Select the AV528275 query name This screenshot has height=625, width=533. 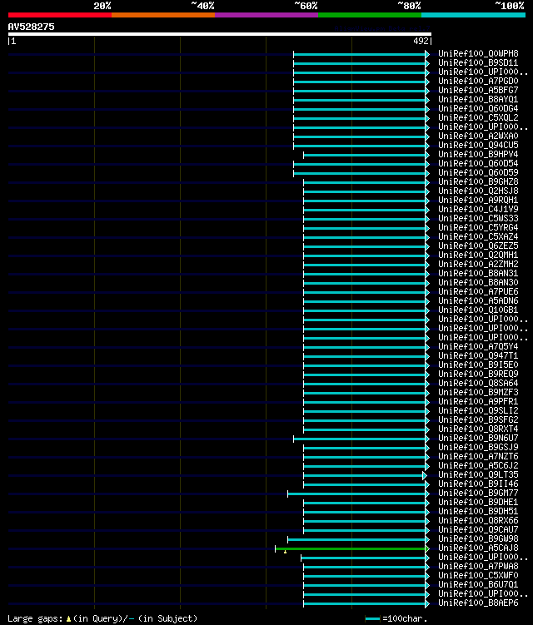point(31,27)
